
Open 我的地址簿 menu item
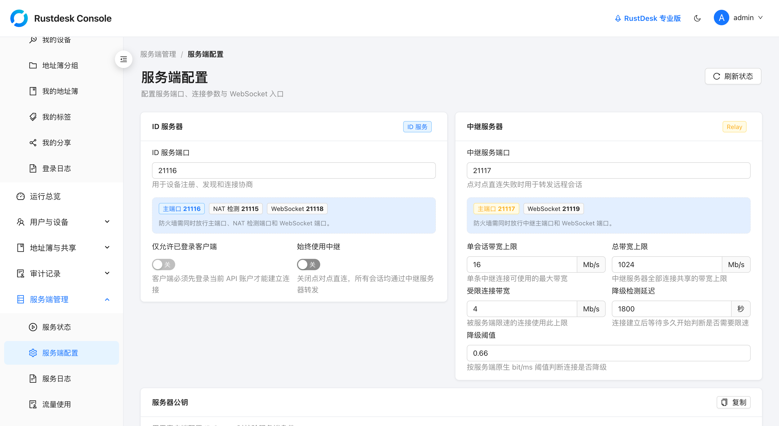62,91
